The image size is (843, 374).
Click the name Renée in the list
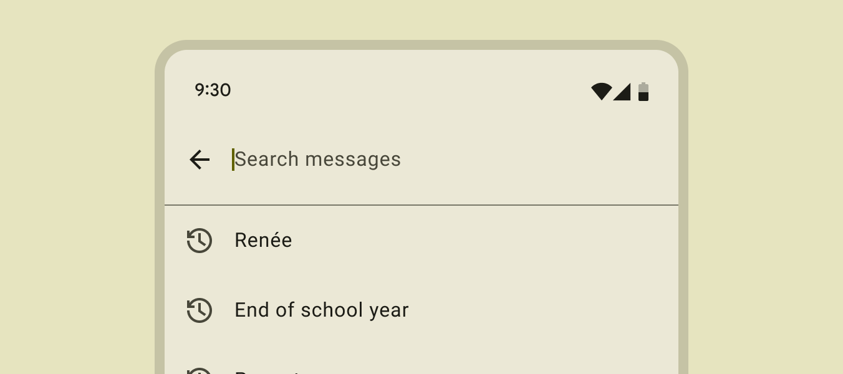coord(263,241)
